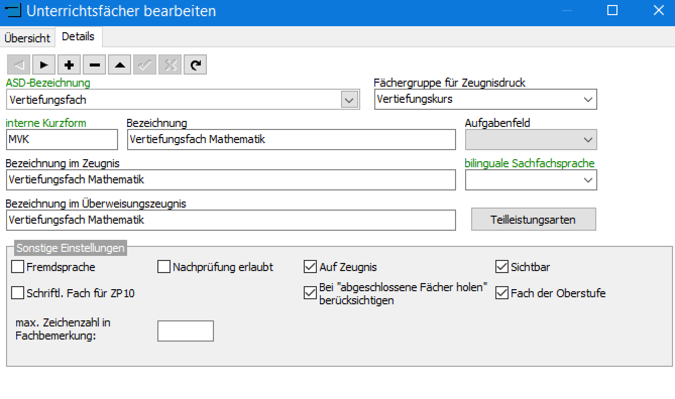Maximize the Unterrichtsfächer bearbeiten window

pyautogui.click(x=612, y=11)
